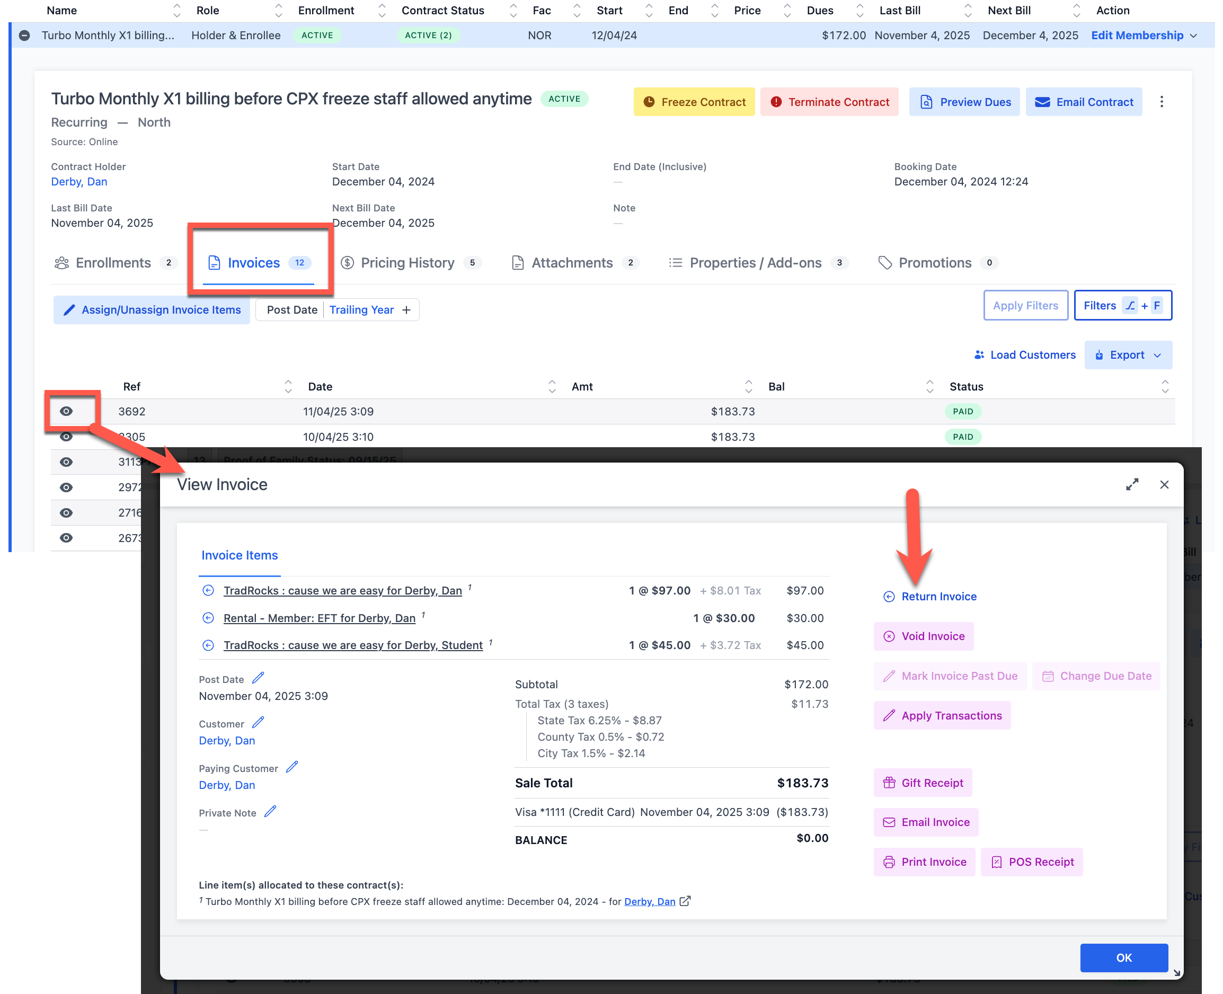This screenshot has height=994, width=1223.
Task: Click return arrow icon beside Rental - Member item
Action: click(x=208, y=618)
